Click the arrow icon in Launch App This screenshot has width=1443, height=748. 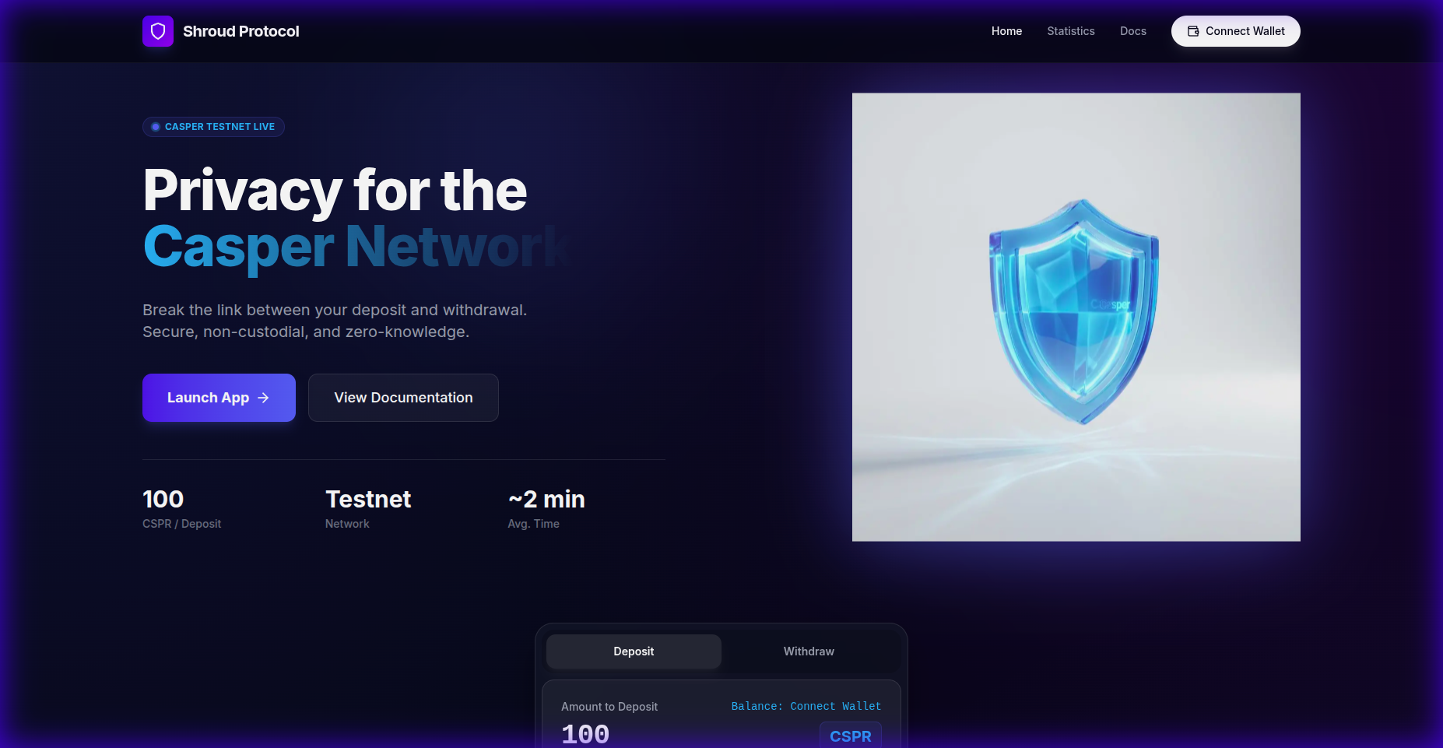[263, 398]
